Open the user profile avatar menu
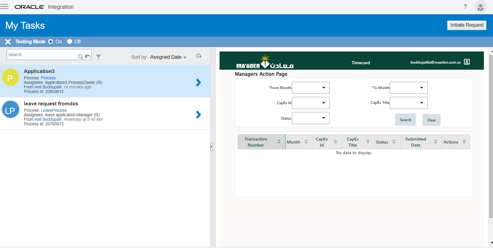Screen dimensions: 493x248 pos(480,7)
